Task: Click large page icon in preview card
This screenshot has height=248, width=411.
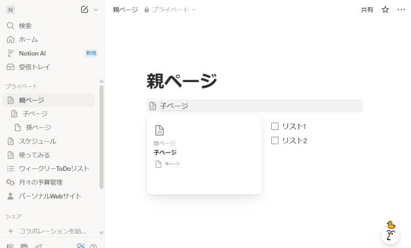Action: [159, 130]
